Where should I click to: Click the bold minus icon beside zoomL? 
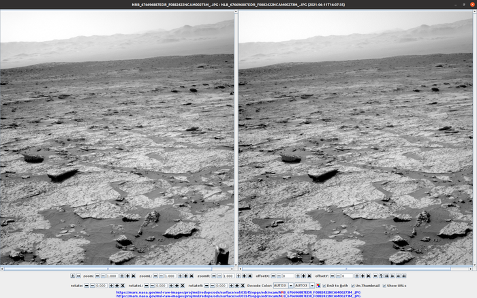coord(154,276)
